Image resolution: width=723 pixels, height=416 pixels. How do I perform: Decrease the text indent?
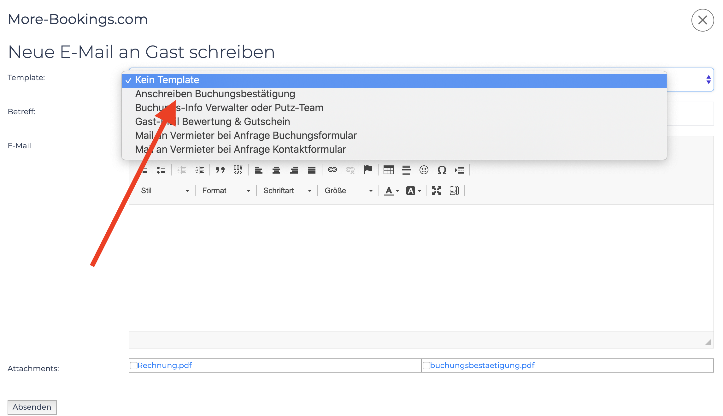182,170
